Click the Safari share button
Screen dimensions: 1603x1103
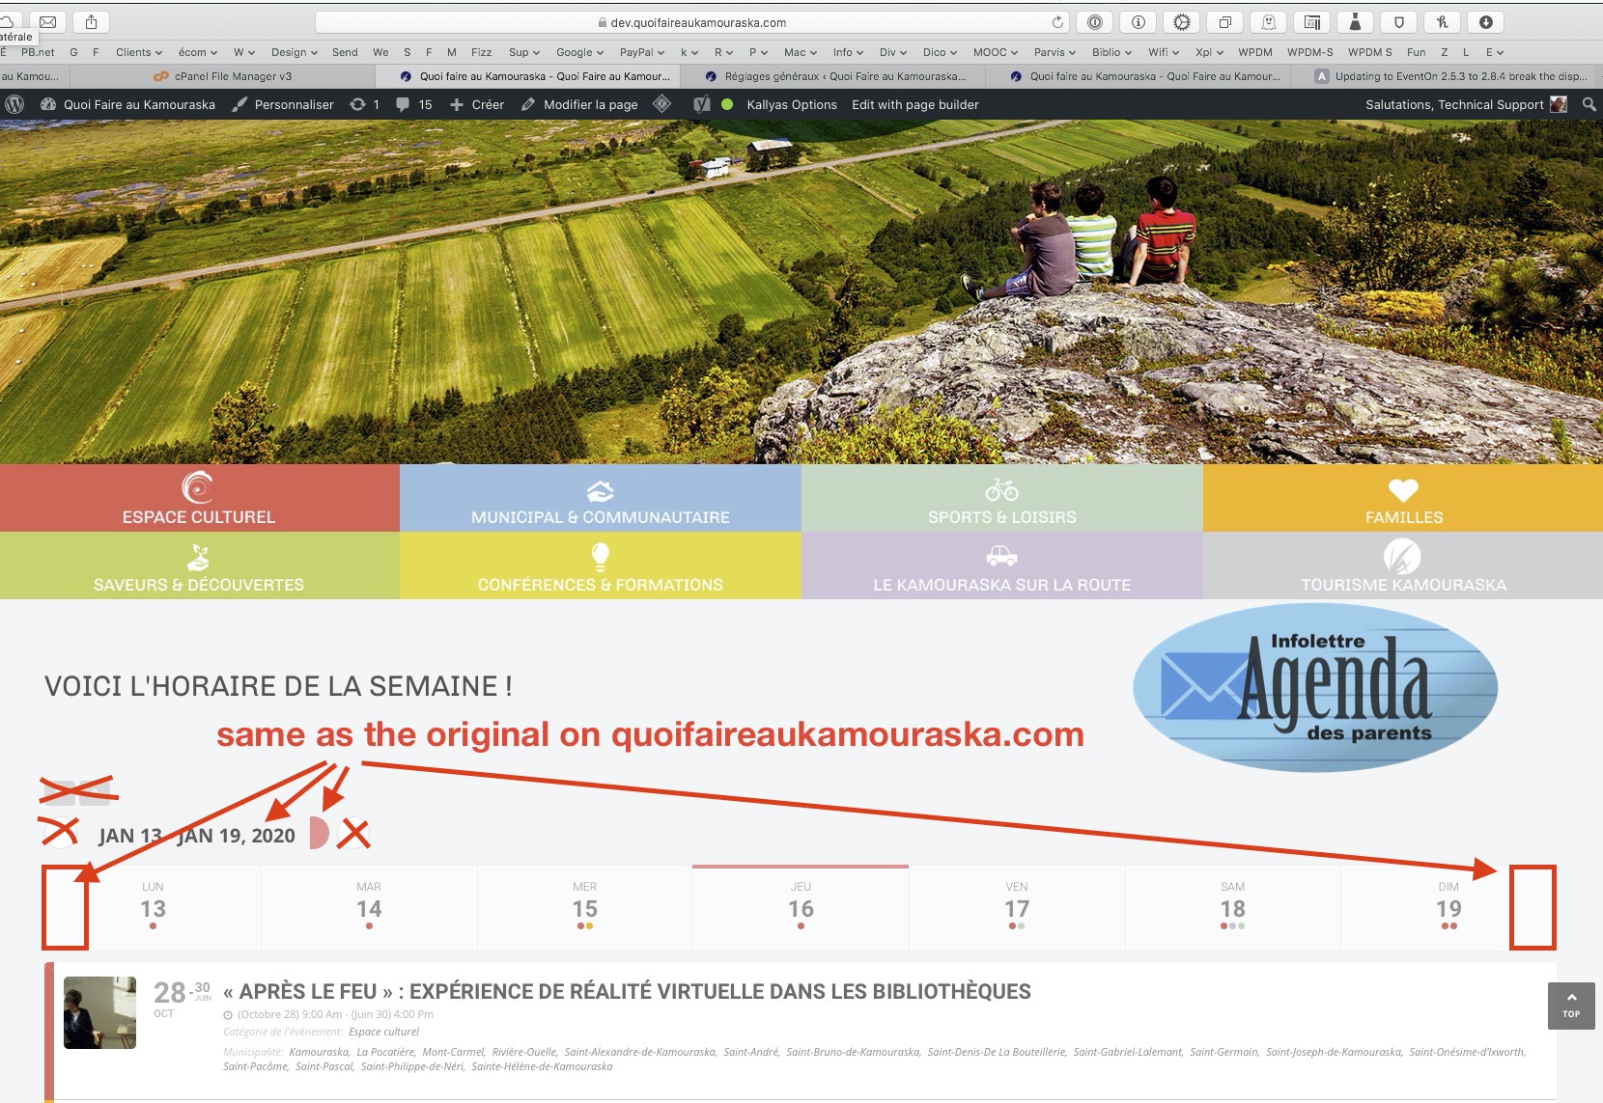pos(91,22)
